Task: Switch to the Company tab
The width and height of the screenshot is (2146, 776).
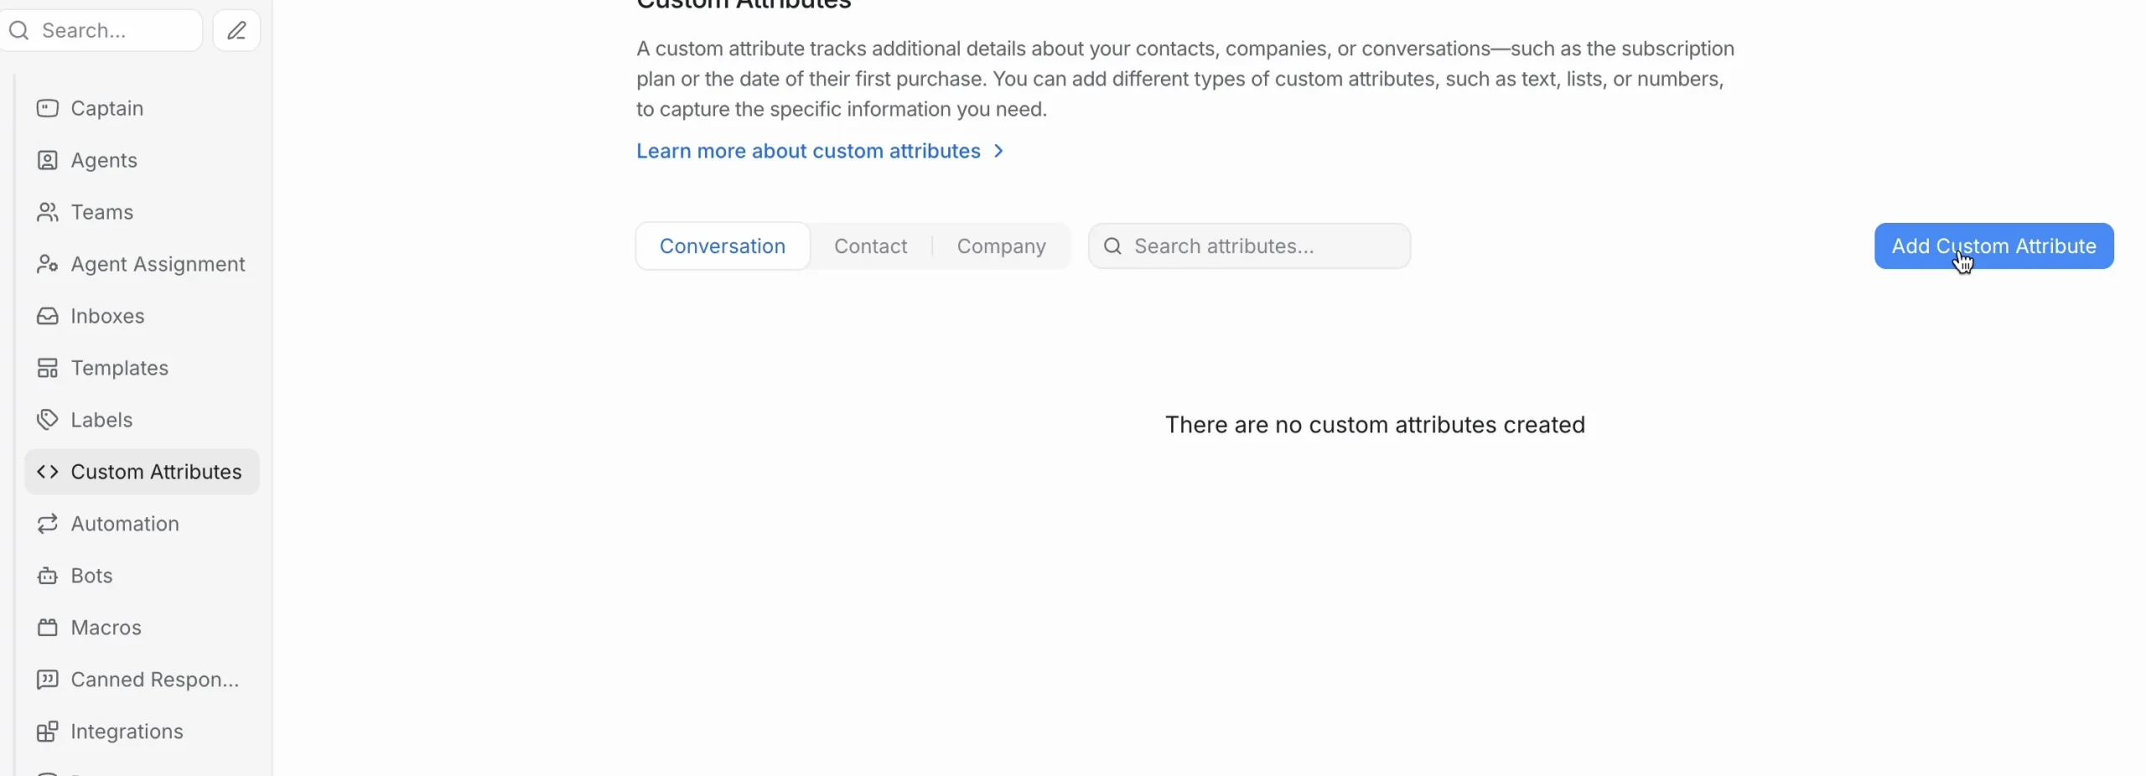Action: tap(1001, 246)
